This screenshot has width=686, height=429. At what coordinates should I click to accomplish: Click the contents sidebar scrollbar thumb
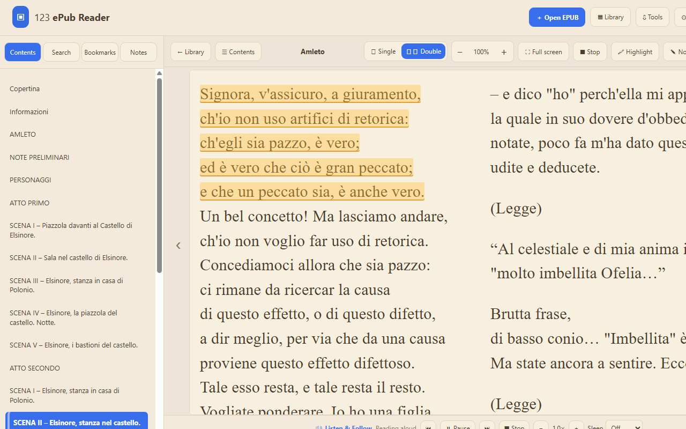159,175
